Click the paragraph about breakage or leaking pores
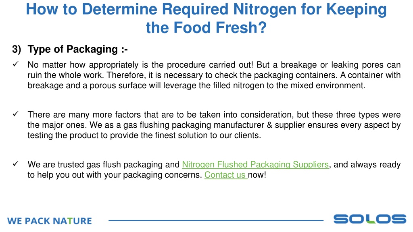Image resolution: width=413 pixels, height=232 pixels. click(214, 75)
